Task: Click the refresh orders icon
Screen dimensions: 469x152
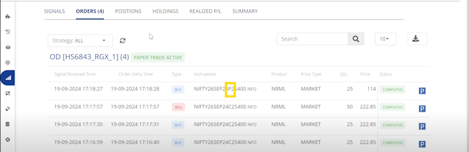Action: tap(123, 41)
